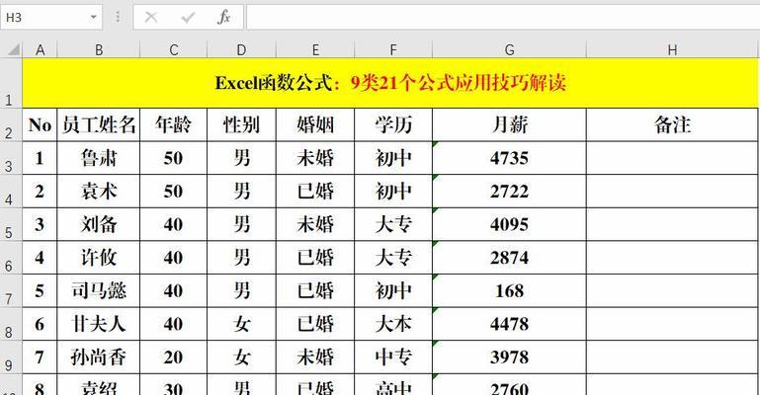The width and height of the screenshot is (760, 395).
Task: Click the salary cell 4095
Action: point(509,224)
